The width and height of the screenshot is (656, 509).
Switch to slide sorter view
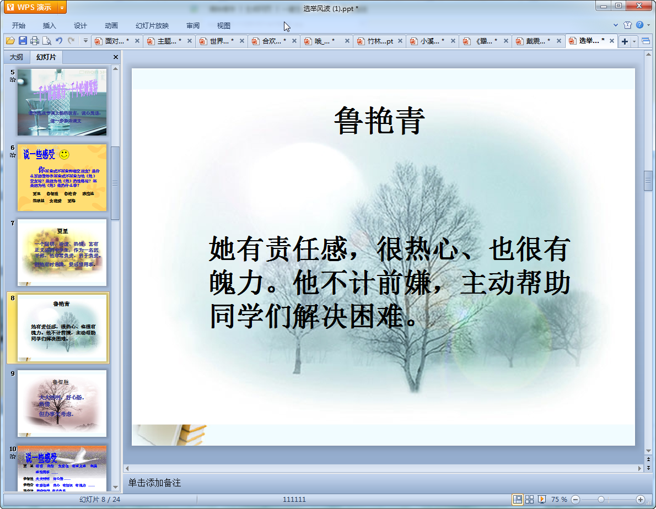coord(530,500)
